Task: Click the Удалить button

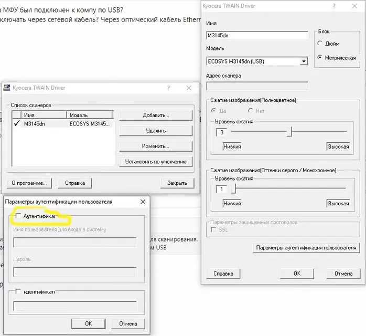Action: click(156, 131)
